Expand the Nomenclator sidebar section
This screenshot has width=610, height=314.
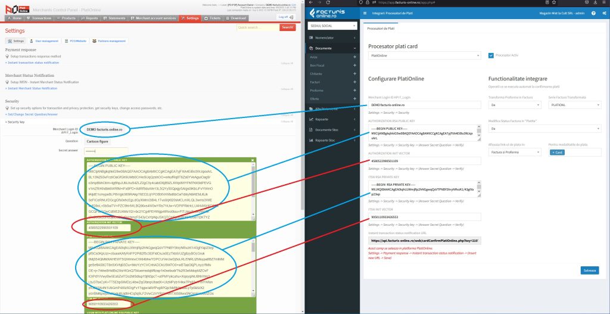(x=332, y=38)
